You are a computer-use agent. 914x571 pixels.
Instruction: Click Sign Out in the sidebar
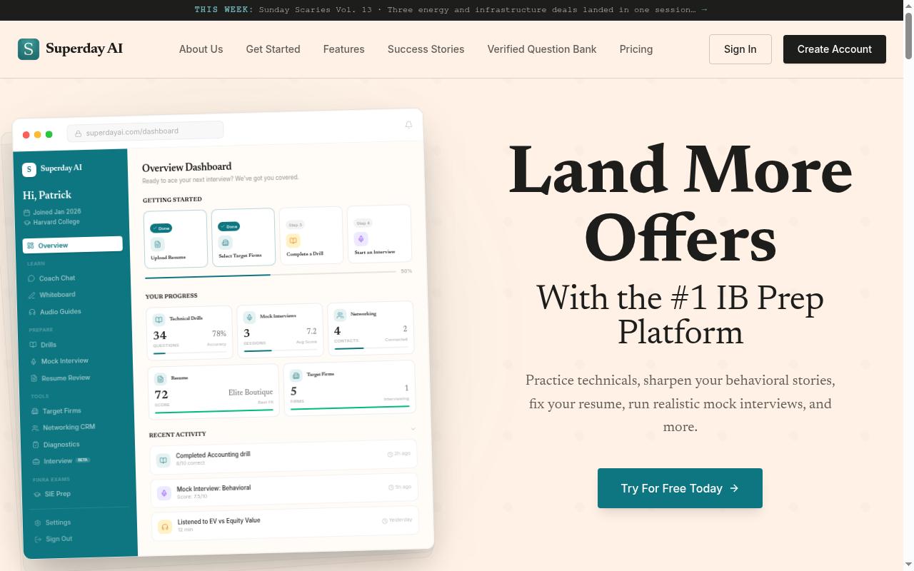point(54,539)
